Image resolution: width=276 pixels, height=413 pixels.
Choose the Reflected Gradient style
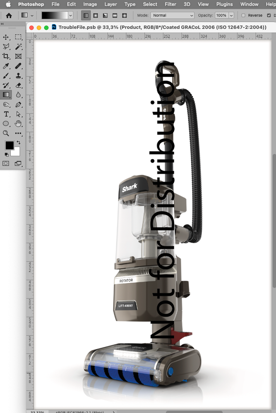[115, 15]
